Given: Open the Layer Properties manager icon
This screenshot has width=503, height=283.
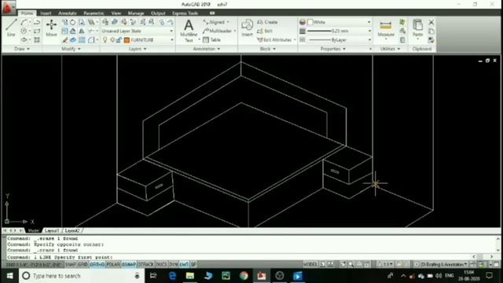Looking at the screenshot, I should 105,22.
